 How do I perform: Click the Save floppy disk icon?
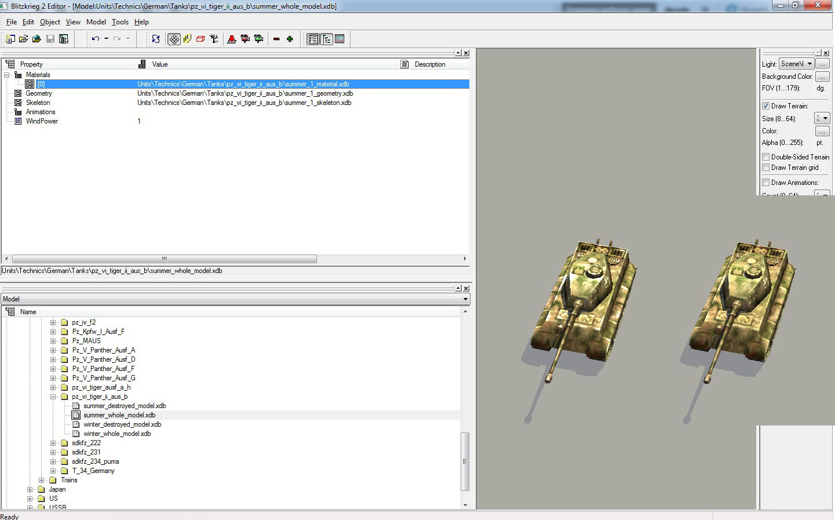click(50, 39)
